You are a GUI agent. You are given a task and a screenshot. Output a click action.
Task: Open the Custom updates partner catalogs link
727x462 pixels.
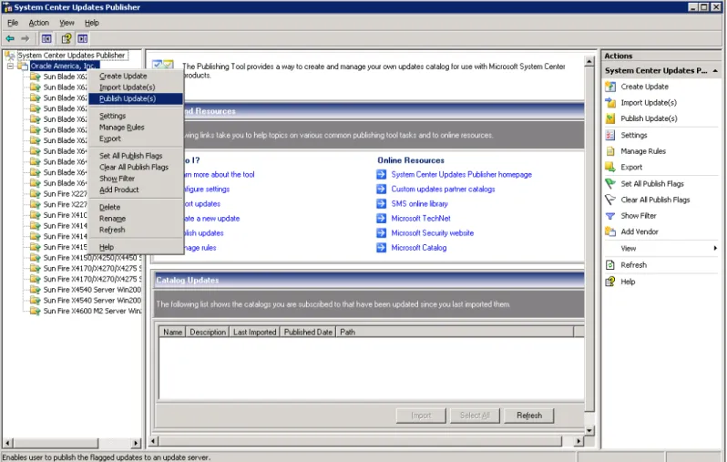[x=443, y=190]
